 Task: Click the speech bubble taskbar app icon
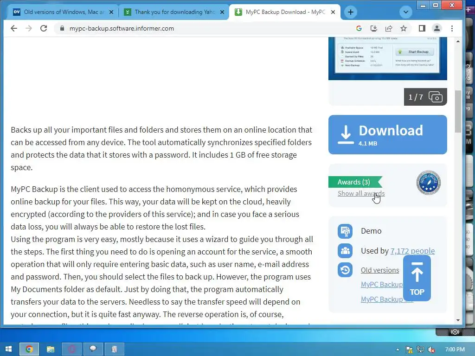coord(93,349)
